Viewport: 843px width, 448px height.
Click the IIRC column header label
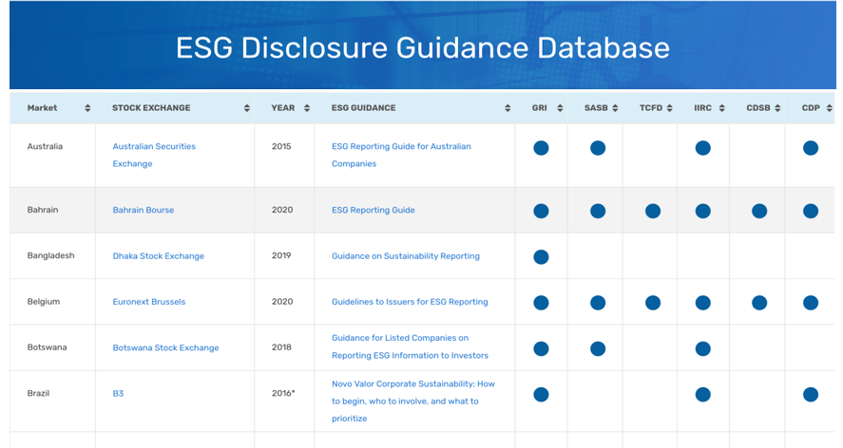coord(702,108)
